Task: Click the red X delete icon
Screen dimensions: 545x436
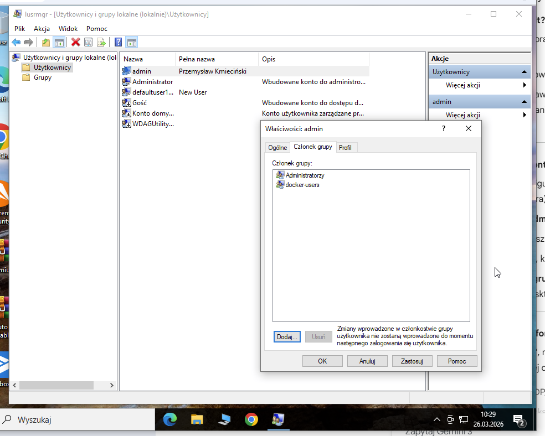Action: 76,43
